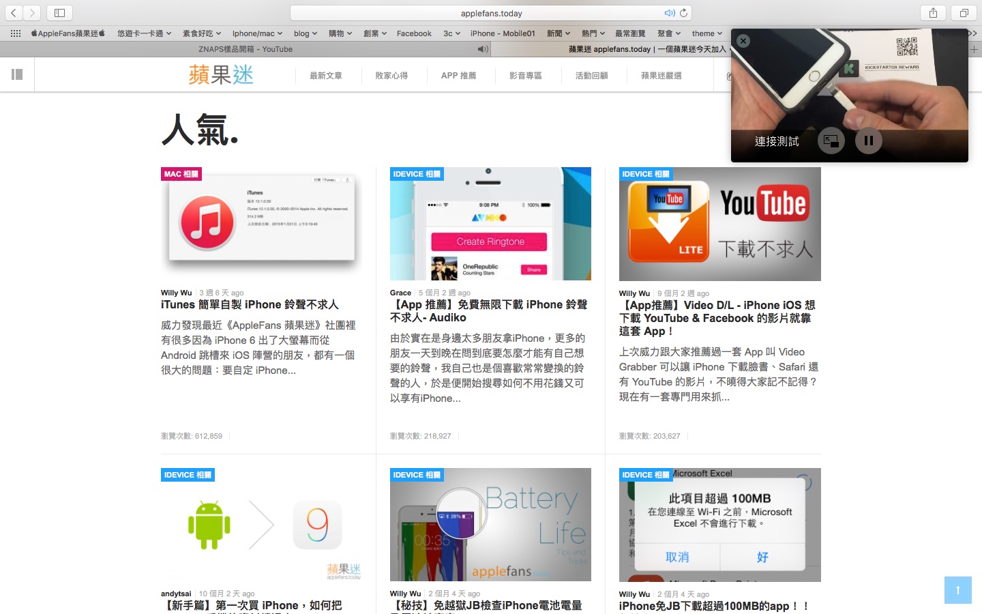982x614 pixels.
Task: Go back with Safari's back arrow
Action: (x=14, y=13)
